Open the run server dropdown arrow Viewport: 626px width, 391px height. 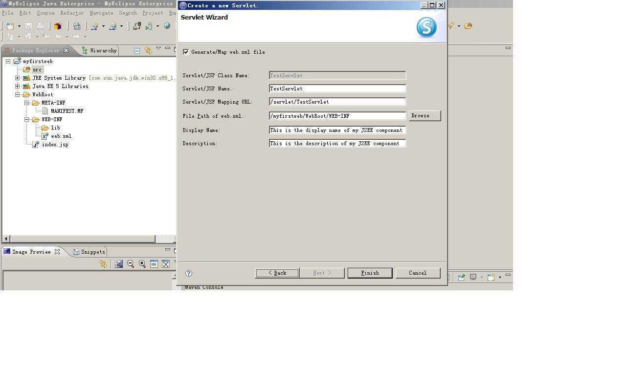coord(157,26)
